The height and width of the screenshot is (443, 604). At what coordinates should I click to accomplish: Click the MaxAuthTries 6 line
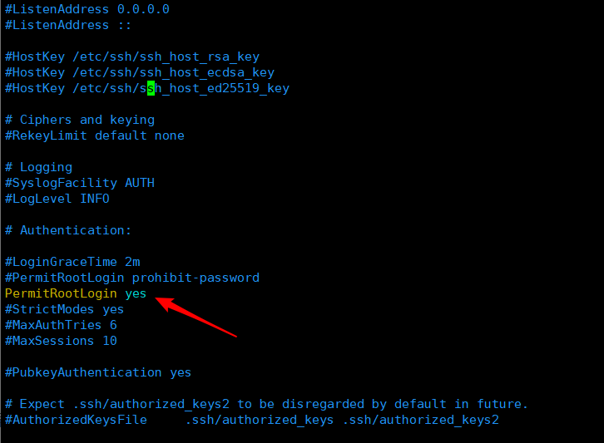coord(61,325)
